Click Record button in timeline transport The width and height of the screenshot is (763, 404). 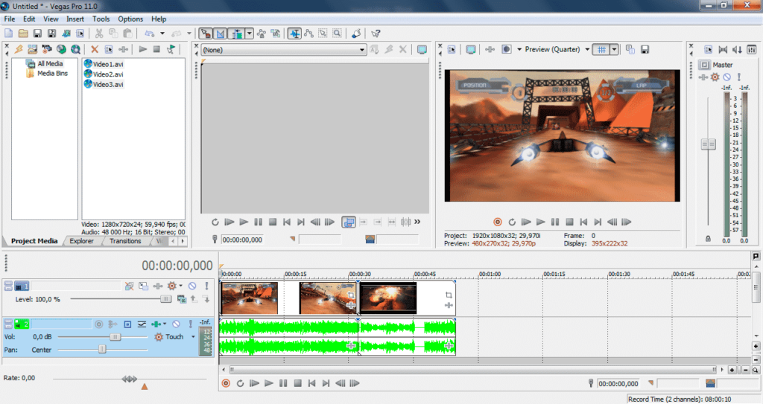[226, 384]
